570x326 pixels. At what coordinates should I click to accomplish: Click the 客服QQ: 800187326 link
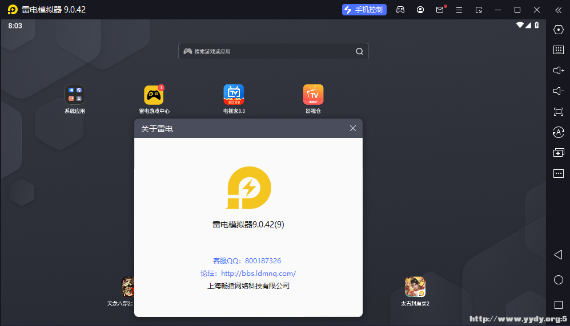(247, 260)
